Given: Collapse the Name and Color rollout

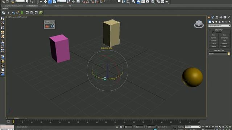Looking at the screenshot, I should pyautogui.click(x=219, y=51).
